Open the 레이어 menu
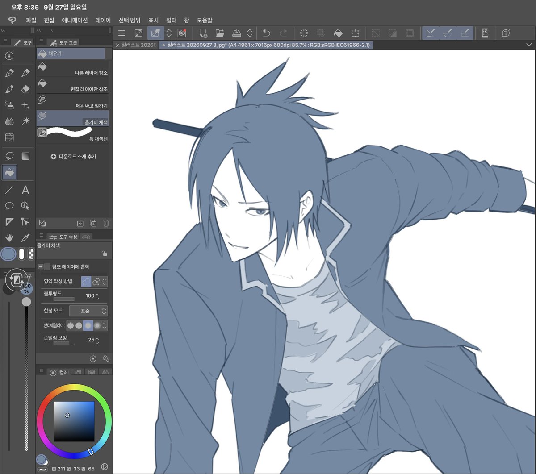 coord(103,20)
